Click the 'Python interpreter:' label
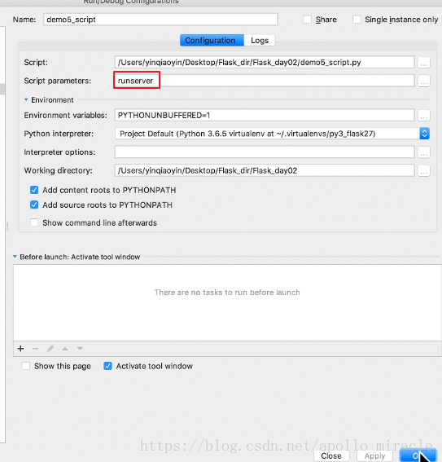Image resolution: width=442 pixels, height=462 pixels. 59,134
